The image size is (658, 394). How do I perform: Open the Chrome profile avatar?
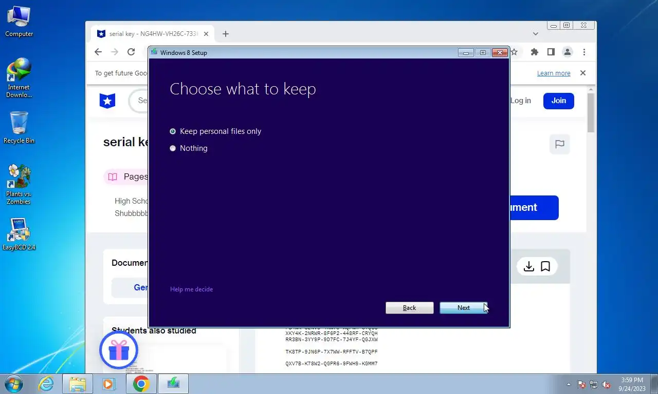pyautogui.click(x=567, y=52)
